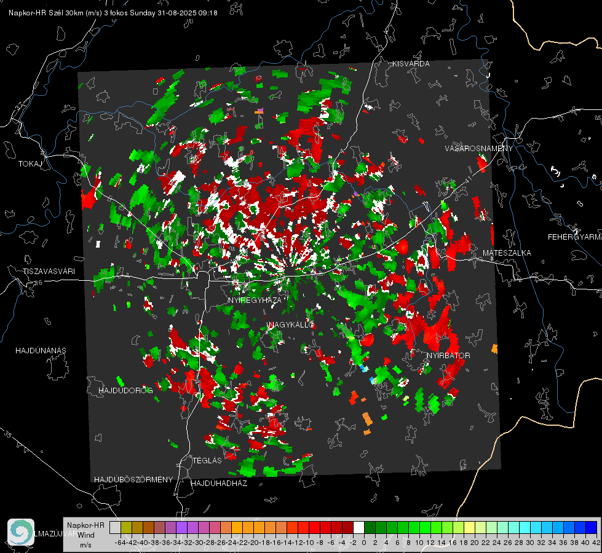The image size is (602, 553).
Task: Click road number 37 label
Action: click(20, 106)
